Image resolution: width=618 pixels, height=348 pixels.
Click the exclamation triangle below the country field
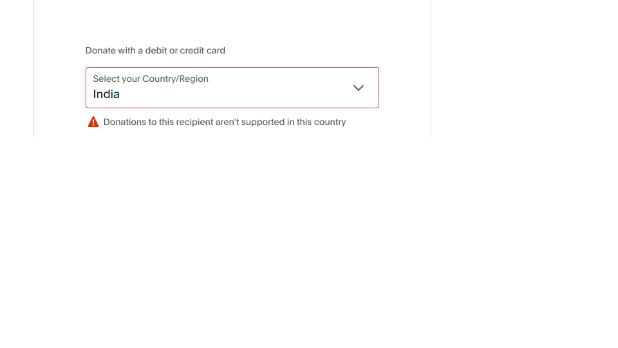point(93,122)
